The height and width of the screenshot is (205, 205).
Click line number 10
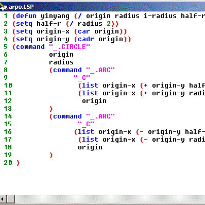click(x=8, y=86)
